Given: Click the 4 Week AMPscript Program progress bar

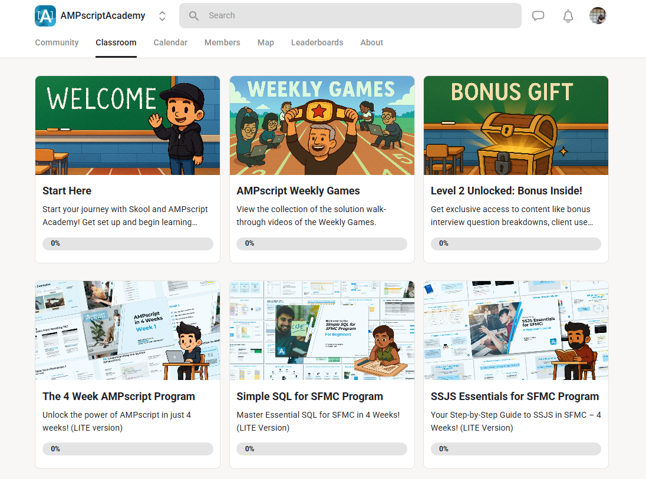Looking at the screenshot, I should coord(128,449).
